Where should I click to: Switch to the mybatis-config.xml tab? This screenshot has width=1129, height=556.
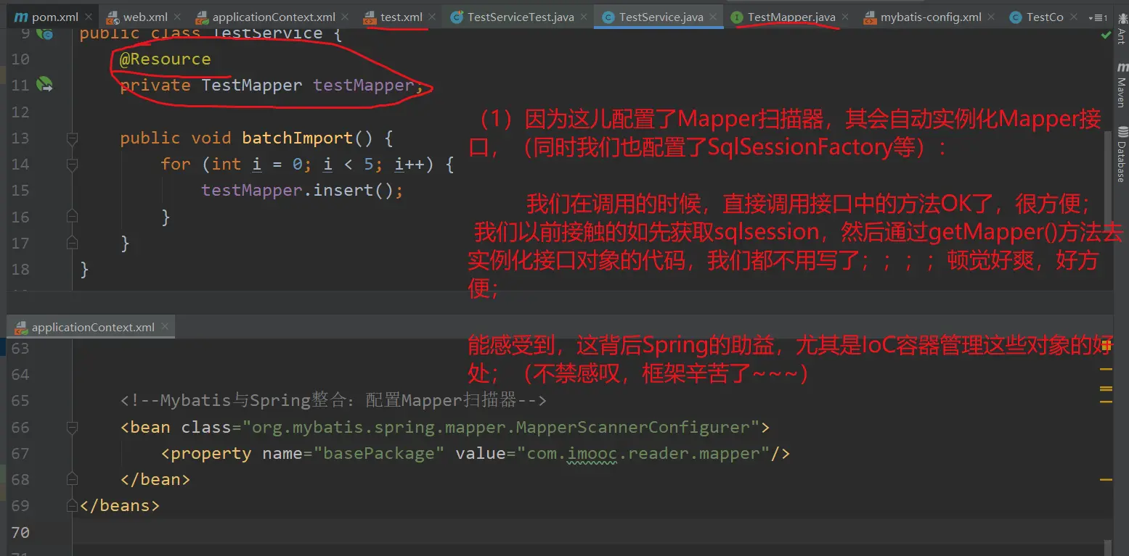(929, 17)
